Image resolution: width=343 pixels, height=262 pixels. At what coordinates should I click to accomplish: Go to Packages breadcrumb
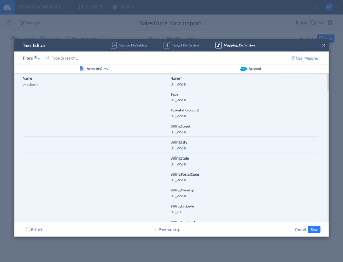coord(30,23)
